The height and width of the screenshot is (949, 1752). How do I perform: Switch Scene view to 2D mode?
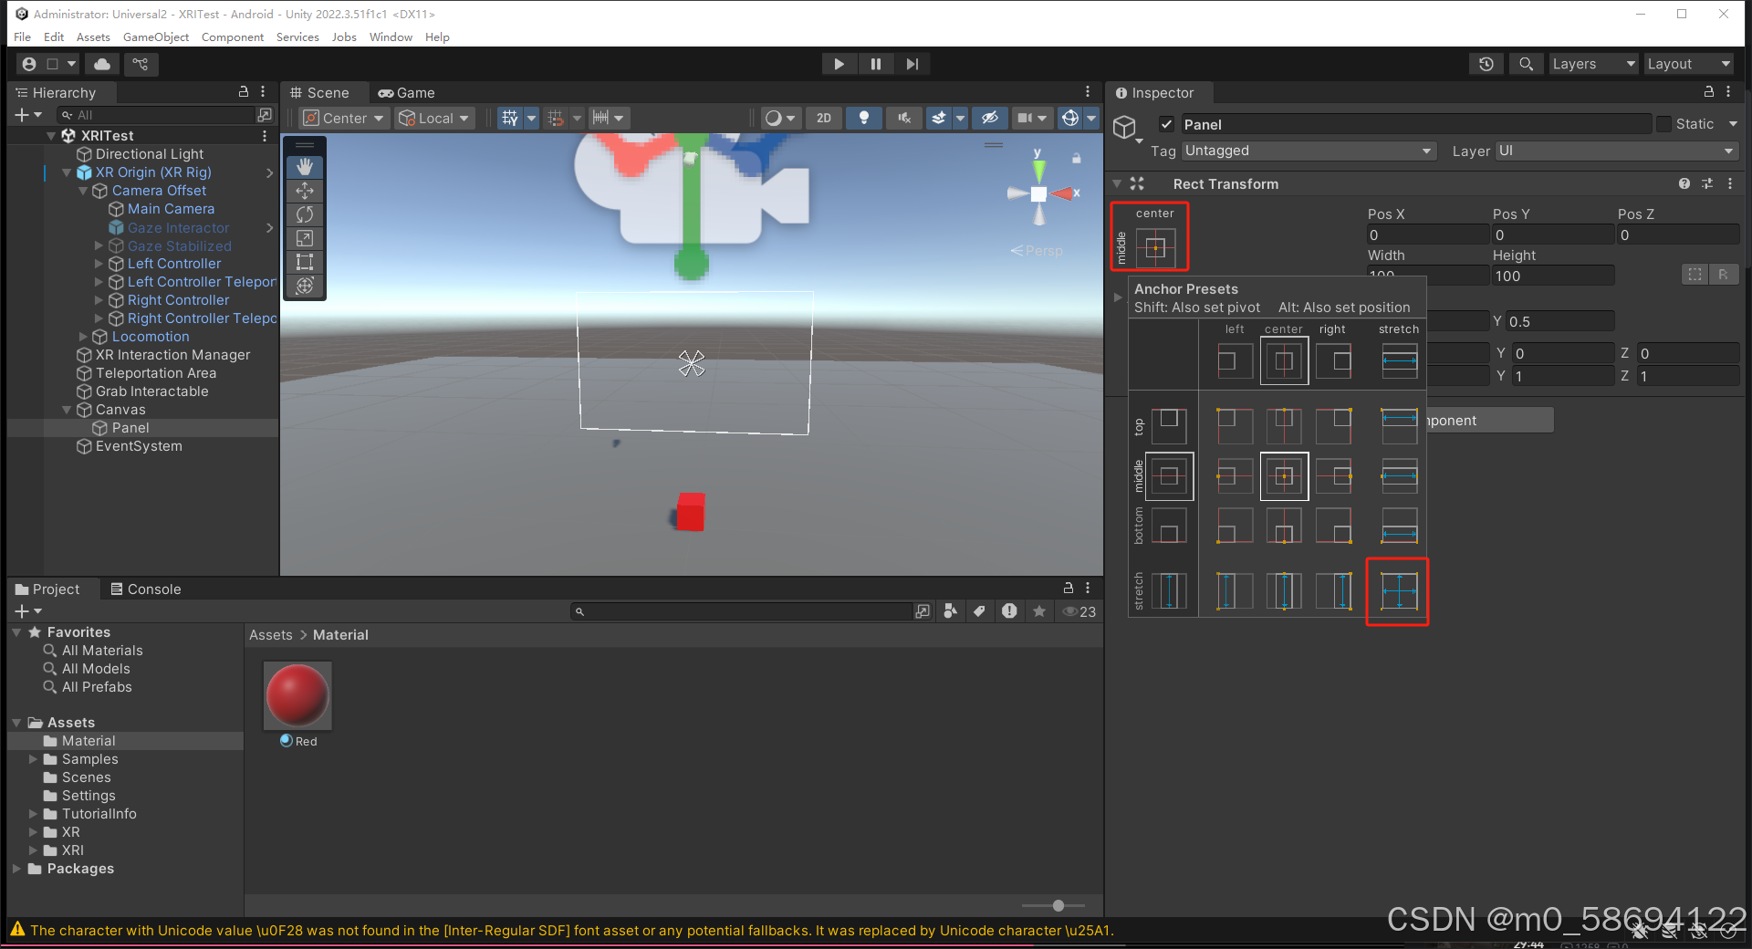click(822, 118)
